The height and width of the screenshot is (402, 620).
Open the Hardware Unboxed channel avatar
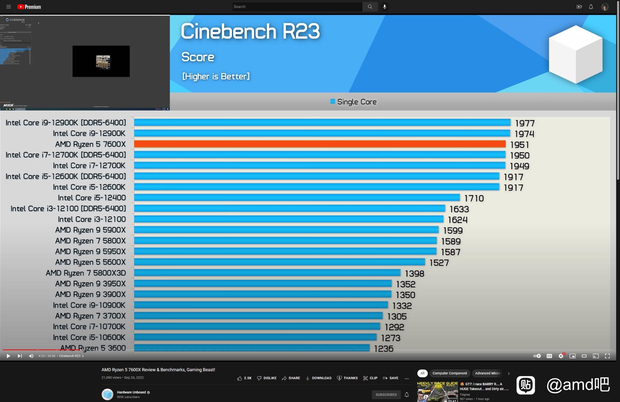[108, 394]
